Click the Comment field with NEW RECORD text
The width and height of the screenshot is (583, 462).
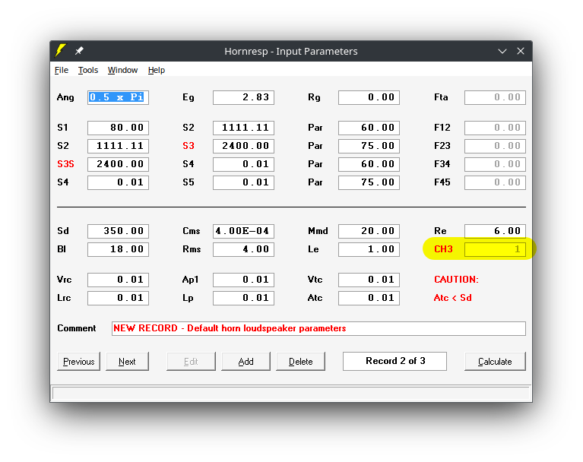[318, 328]
